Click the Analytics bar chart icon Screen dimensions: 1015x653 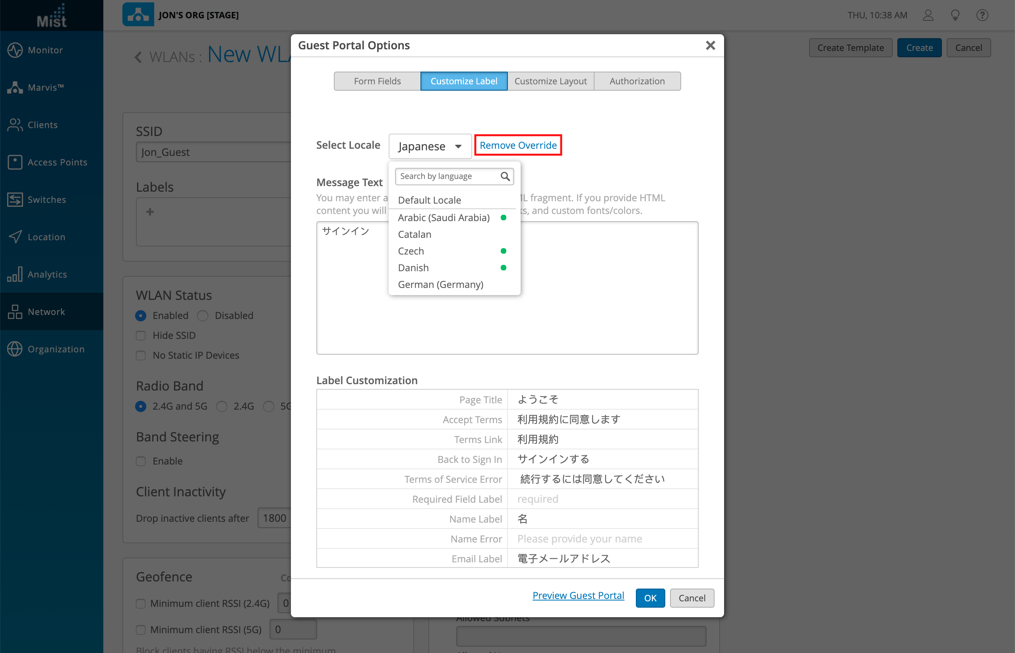coord(15,274)
